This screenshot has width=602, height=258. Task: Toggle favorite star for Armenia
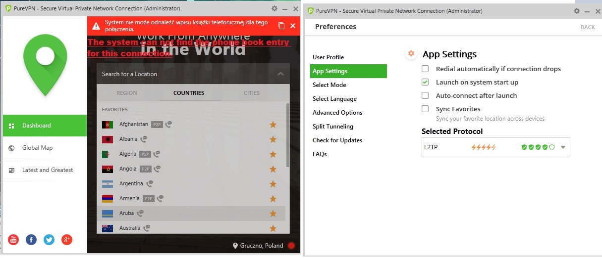(x=273, y=199)
